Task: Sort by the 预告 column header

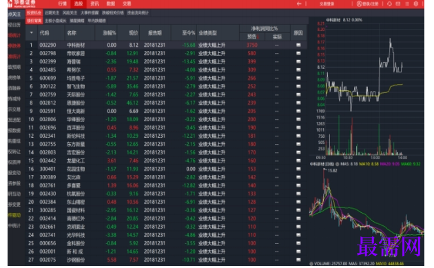Action: (x=252, y=37)
